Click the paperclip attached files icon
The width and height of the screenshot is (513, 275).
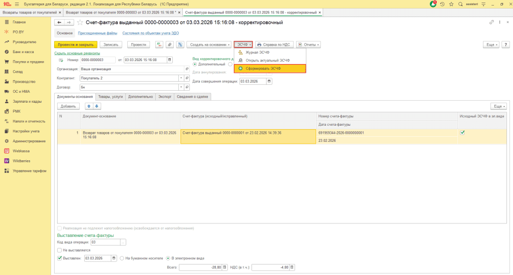pos(169,45)
